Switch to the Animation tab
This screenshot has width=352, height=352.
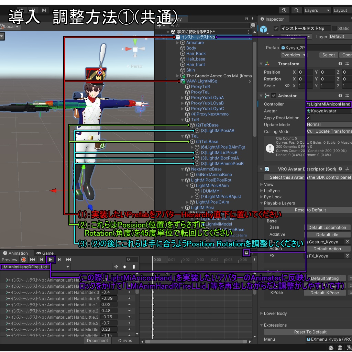coord(16,253)
